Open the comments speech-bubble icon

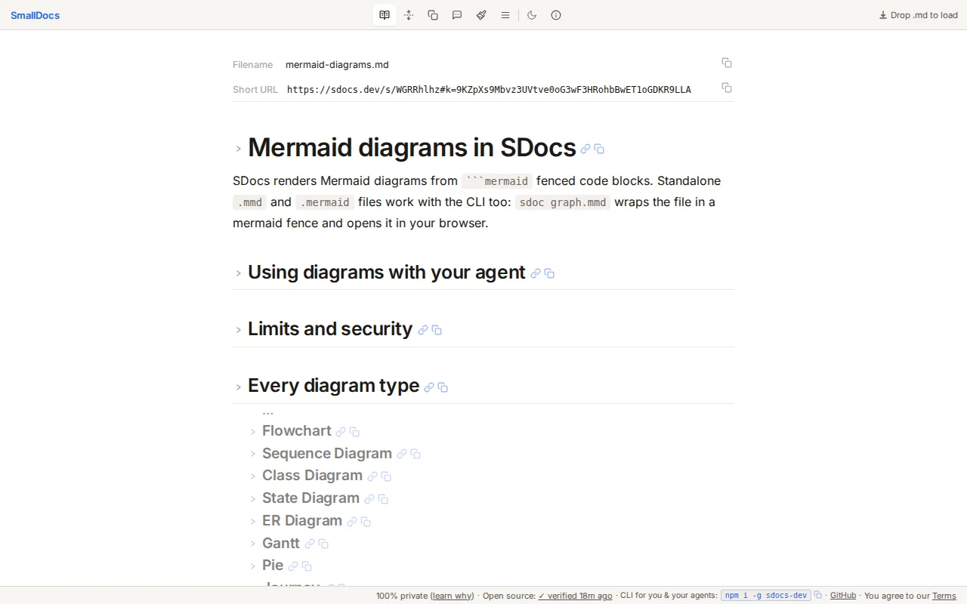click(457, 15)
